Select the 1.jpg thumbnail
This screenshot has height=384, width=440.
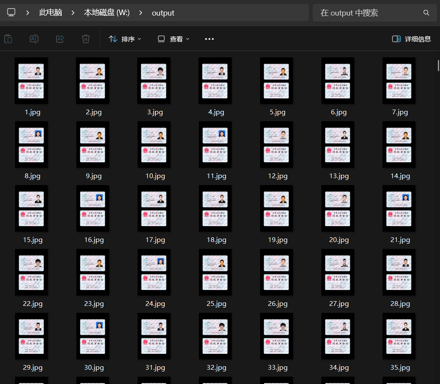(31, 81)
